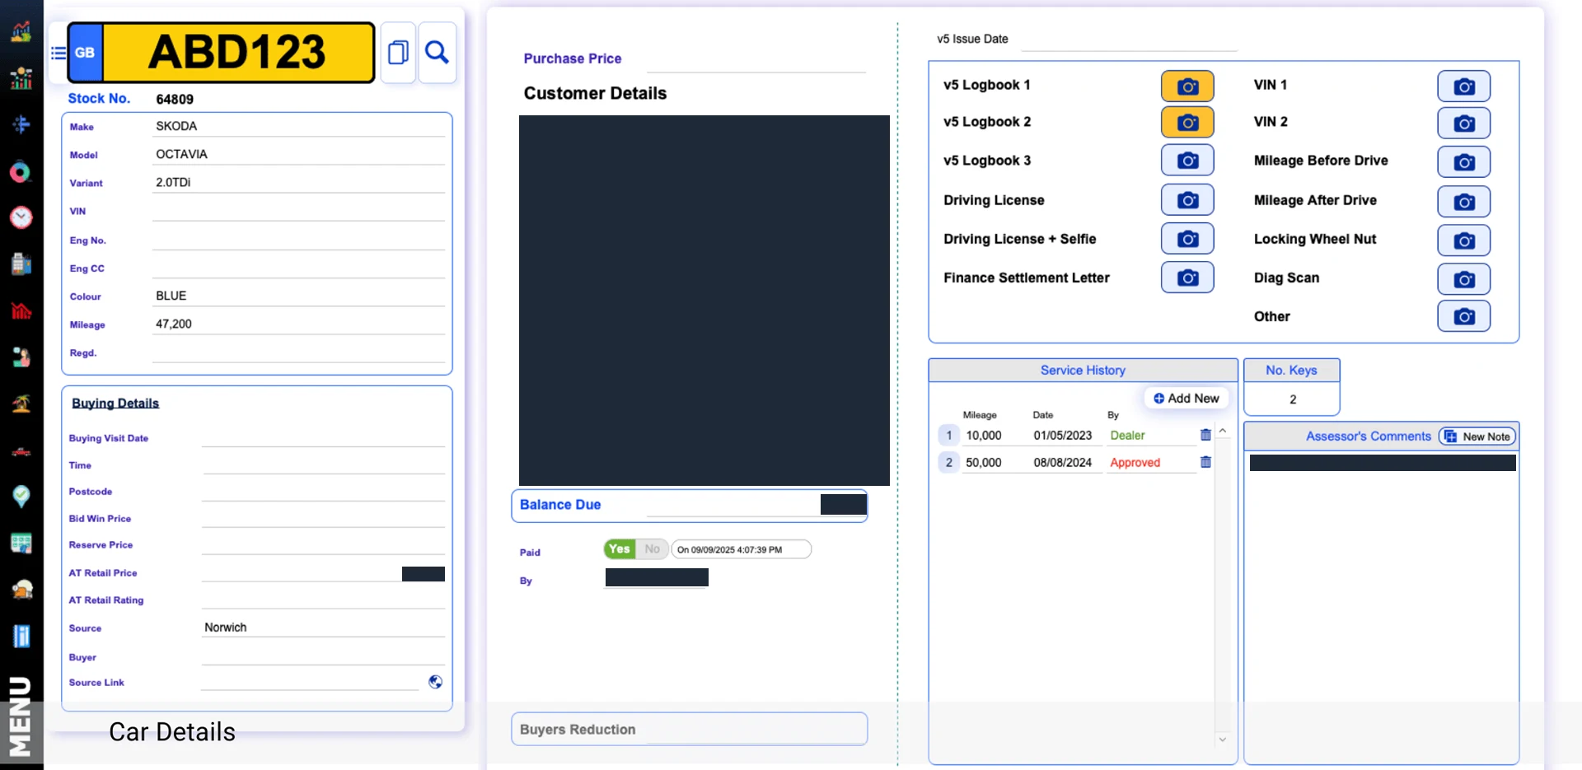
Task: Click the No. Keys value field
Action: pyautogui.click(x=1292, y=399)
